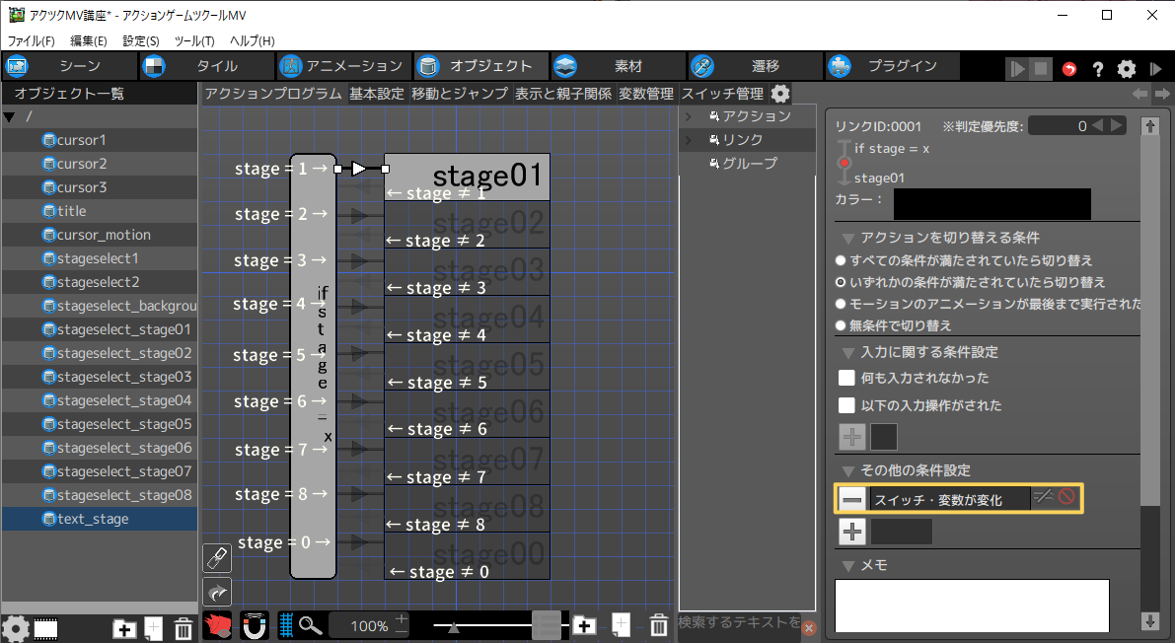Add folder in the object list panel

click(124, 628)
